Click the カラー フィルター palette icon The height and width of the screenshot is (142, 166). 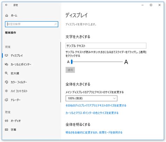(x=6, y=82)
